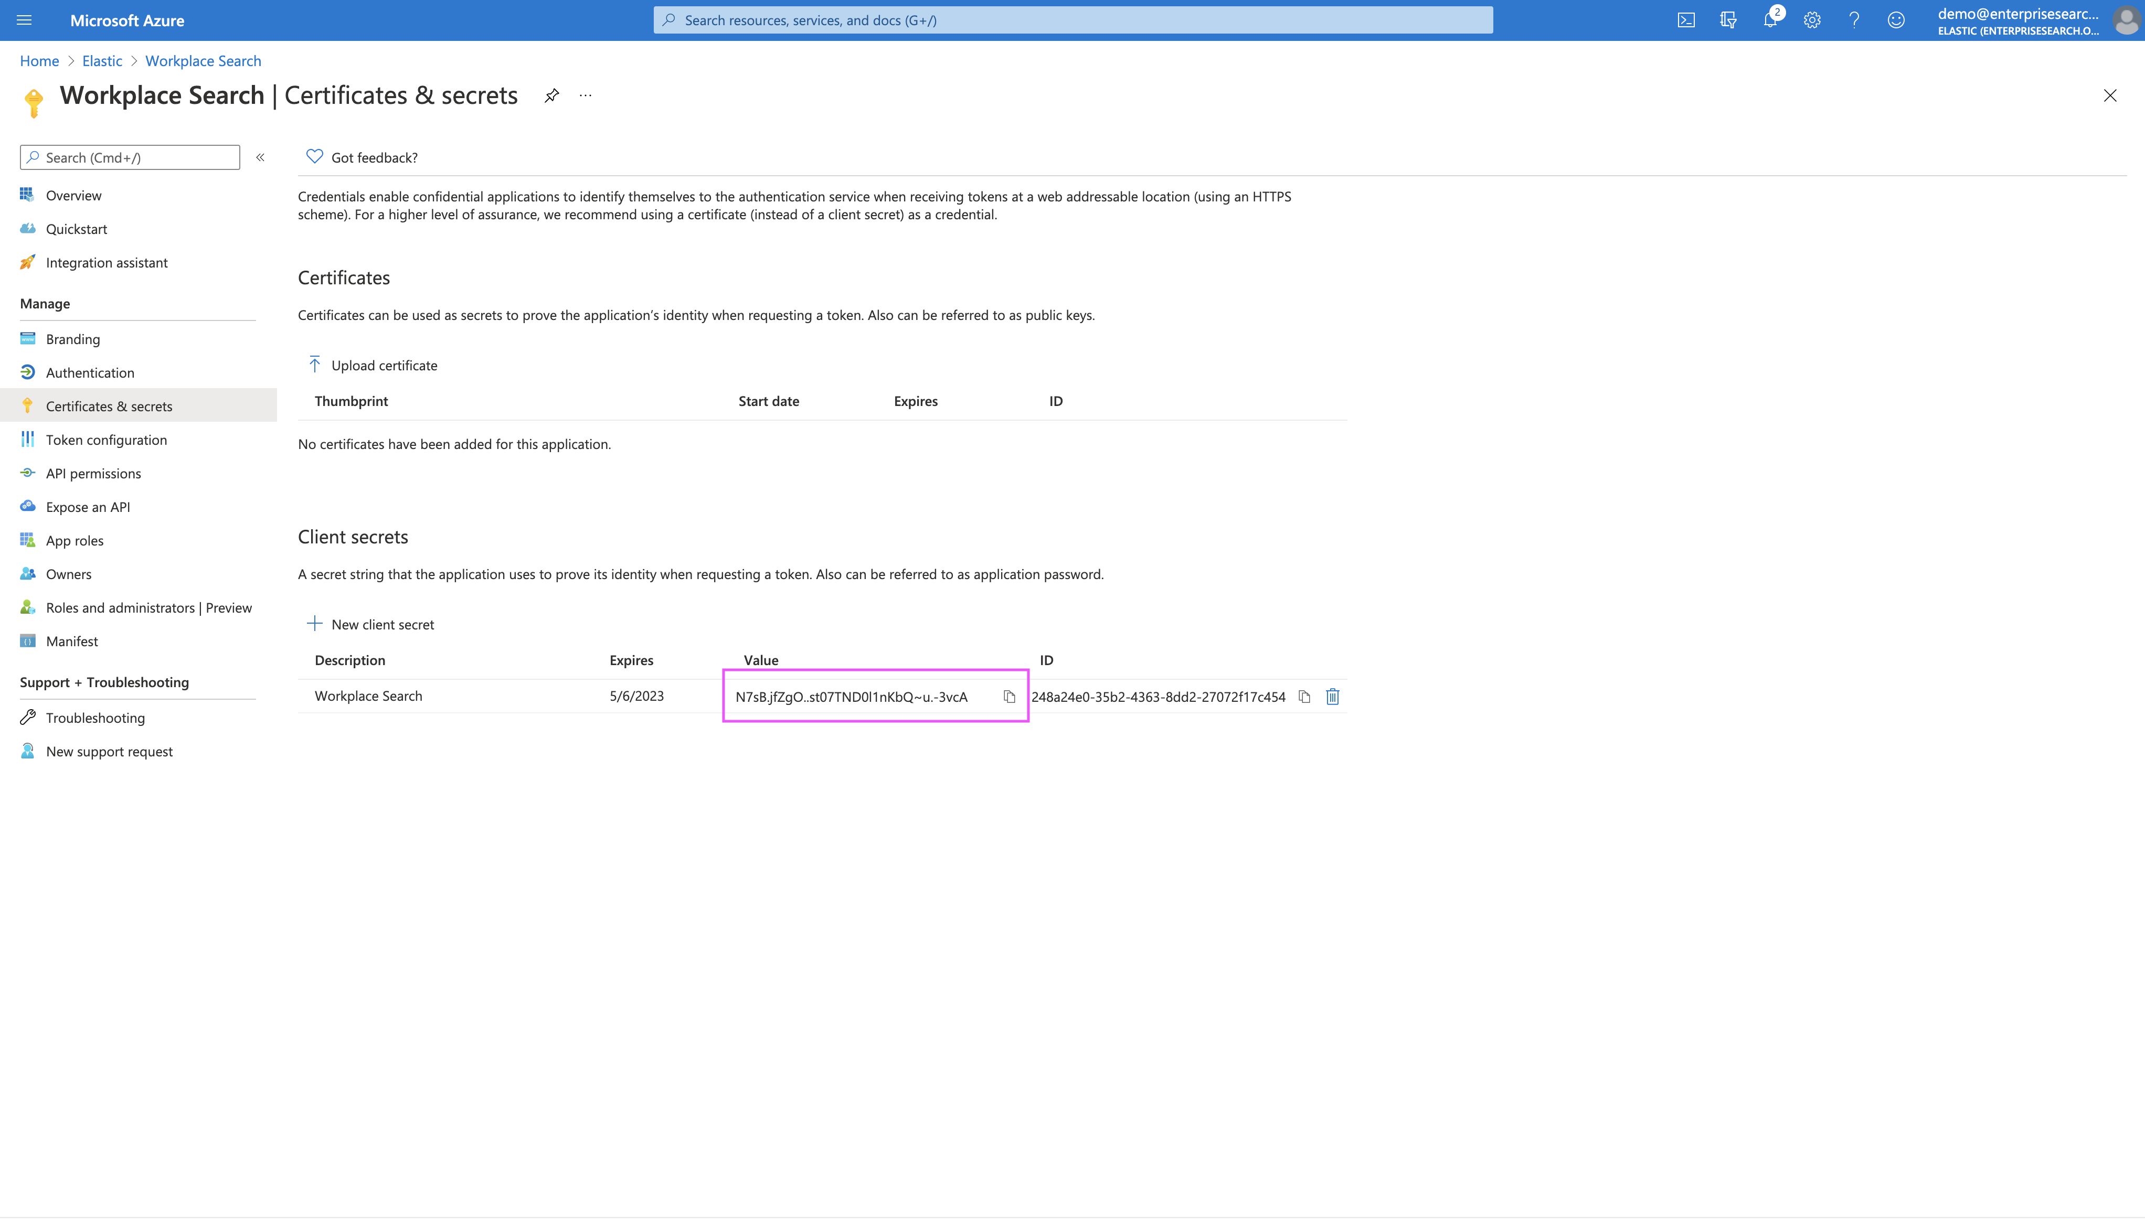2145x1219 pixels.
Task: Delete the Workplace Search client secret
Action: (1332, 697)
